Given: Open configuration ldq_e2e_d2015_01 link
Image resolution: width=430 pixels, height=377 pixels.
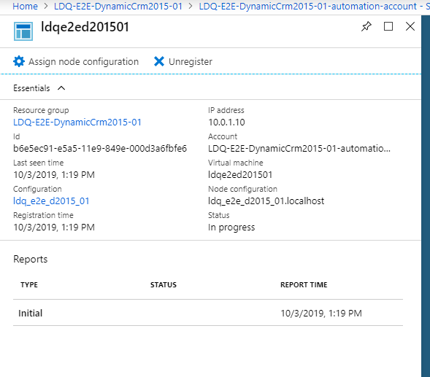Looking at the screenshot, I should (x=51, y=201).
